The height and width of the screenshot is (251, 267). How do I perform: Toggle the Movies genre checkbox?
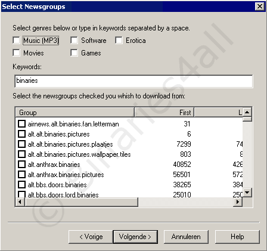tap(16, 53)
